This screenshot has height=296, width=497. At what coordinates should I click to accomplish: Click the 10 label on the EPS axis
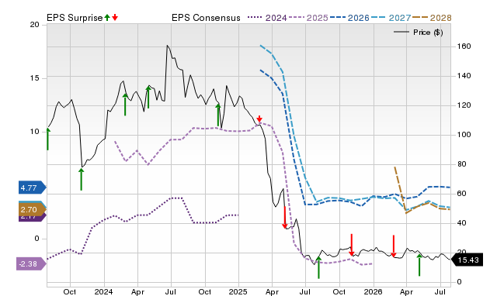(x=34, y=132)
